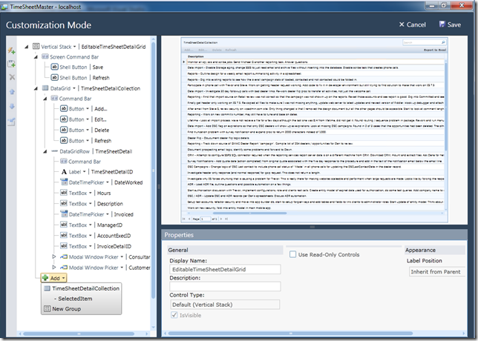
Task: Click the green plus Add icon
Action: (x=45, y=278)
